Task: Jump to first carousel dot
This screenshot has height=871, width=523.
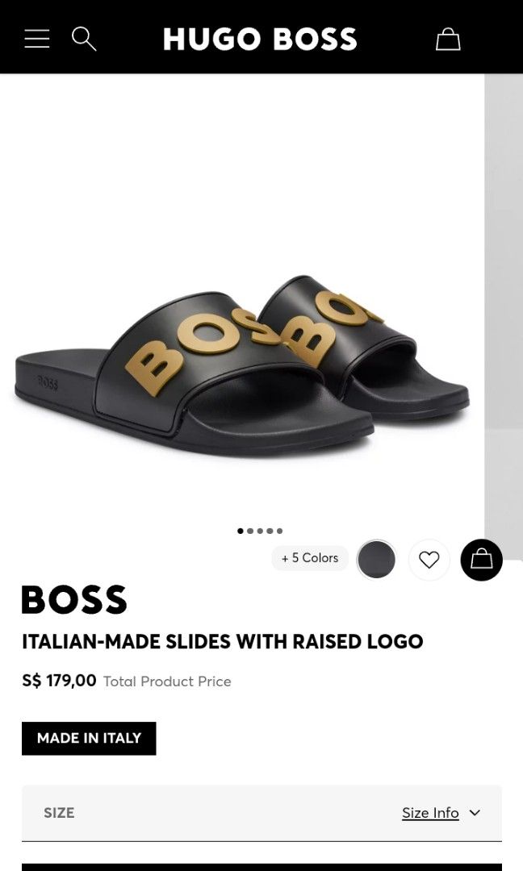Action: [x=240, y=531]
